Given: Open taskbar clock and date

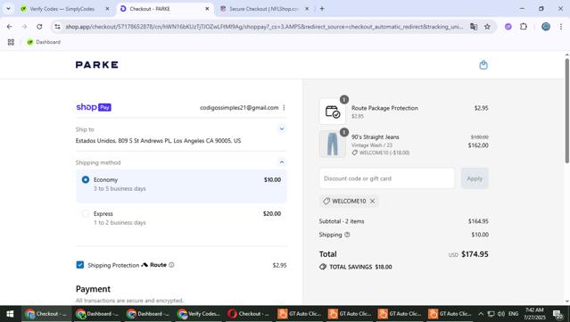Looking at the screenshot, I should (534, 314).
